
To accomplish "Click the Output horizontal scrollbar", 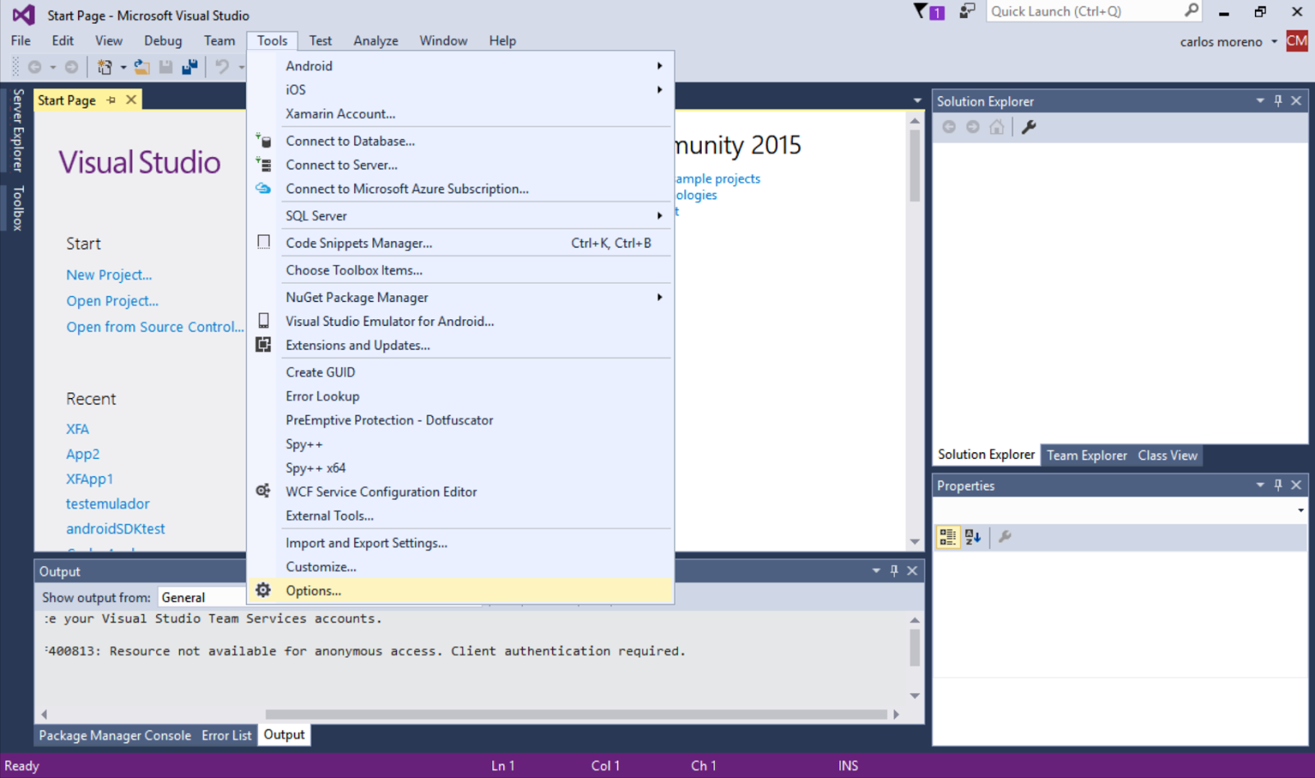I will (576, 714).
